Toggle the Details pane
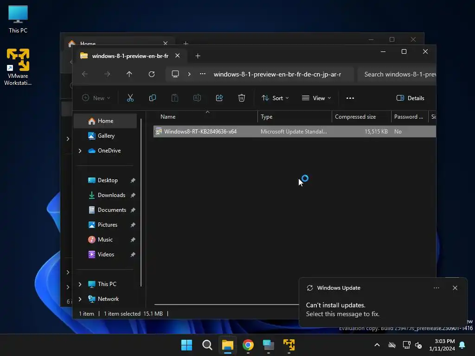Image resolution: width=475 pixels, height=356 pixels. [410, 98]
